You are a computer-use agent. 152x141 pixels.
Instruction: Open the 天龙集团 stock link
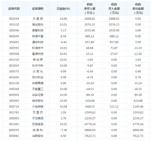(38, 118)
